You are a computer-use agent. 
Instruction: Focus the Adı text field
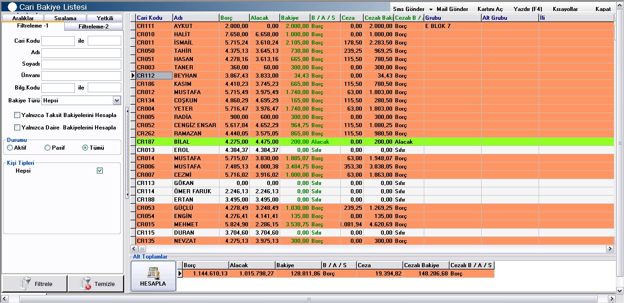81,53
